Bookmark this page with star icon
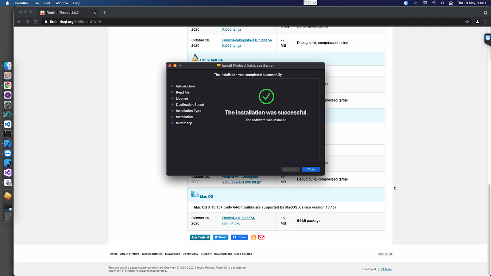491x276 pixels. tap(467, 22)
